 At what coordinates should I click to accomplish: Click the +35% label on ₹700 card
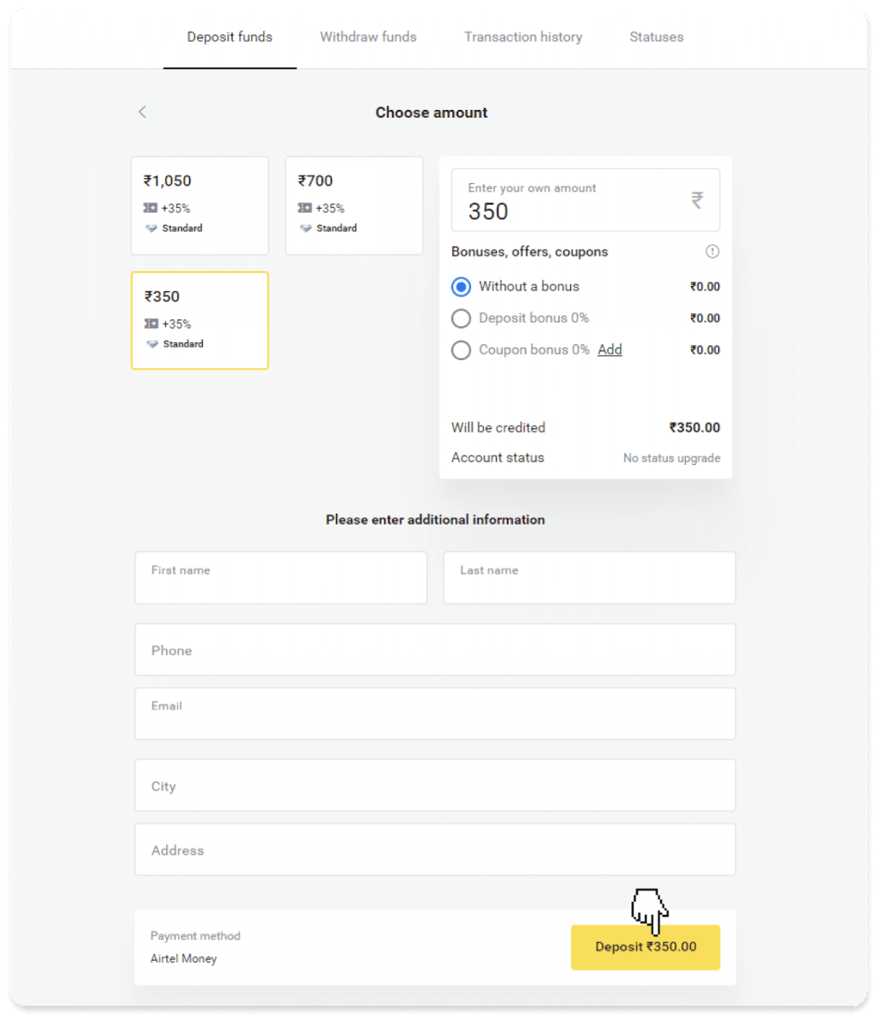coord(330,208)
